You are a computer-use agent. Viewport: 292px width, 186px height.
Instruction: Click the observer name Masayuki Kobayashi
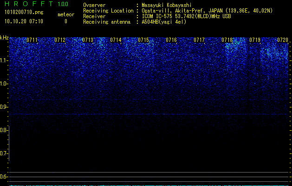[x=167, y=5]
